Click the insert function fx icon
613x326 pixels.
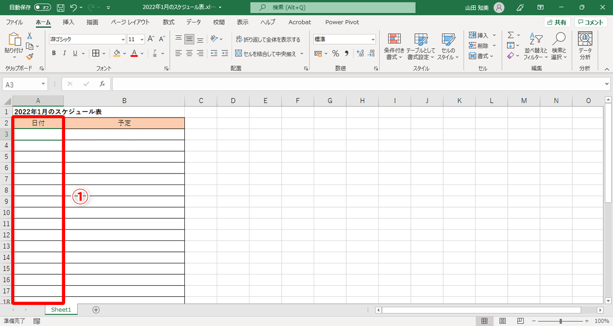click(x=102, y=84)
